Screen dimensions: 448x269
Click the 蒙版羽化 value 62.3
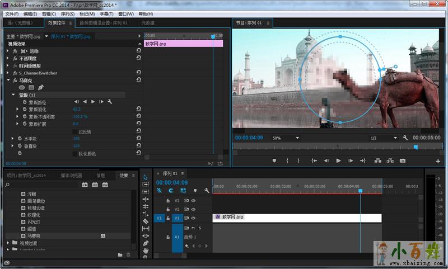77,110
